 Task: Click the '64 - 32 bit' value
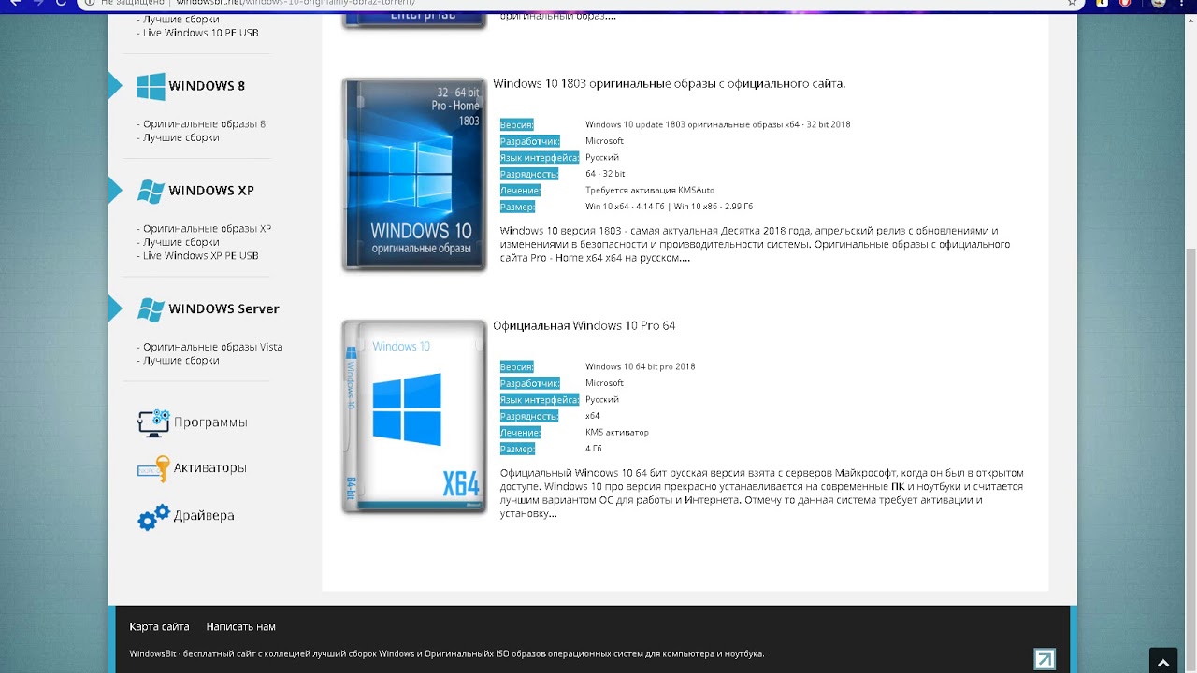click(605, 175)
